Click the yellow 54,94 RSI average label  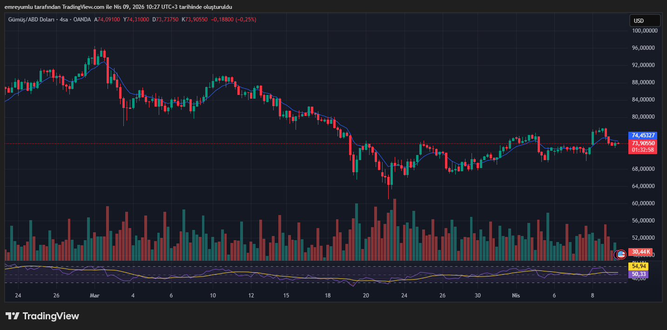coord(638,266)
